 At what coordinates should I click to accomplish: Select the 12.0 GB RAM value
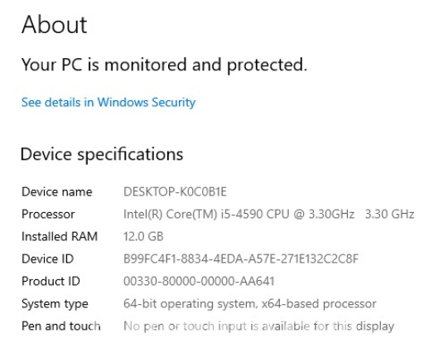click(143, 236)
